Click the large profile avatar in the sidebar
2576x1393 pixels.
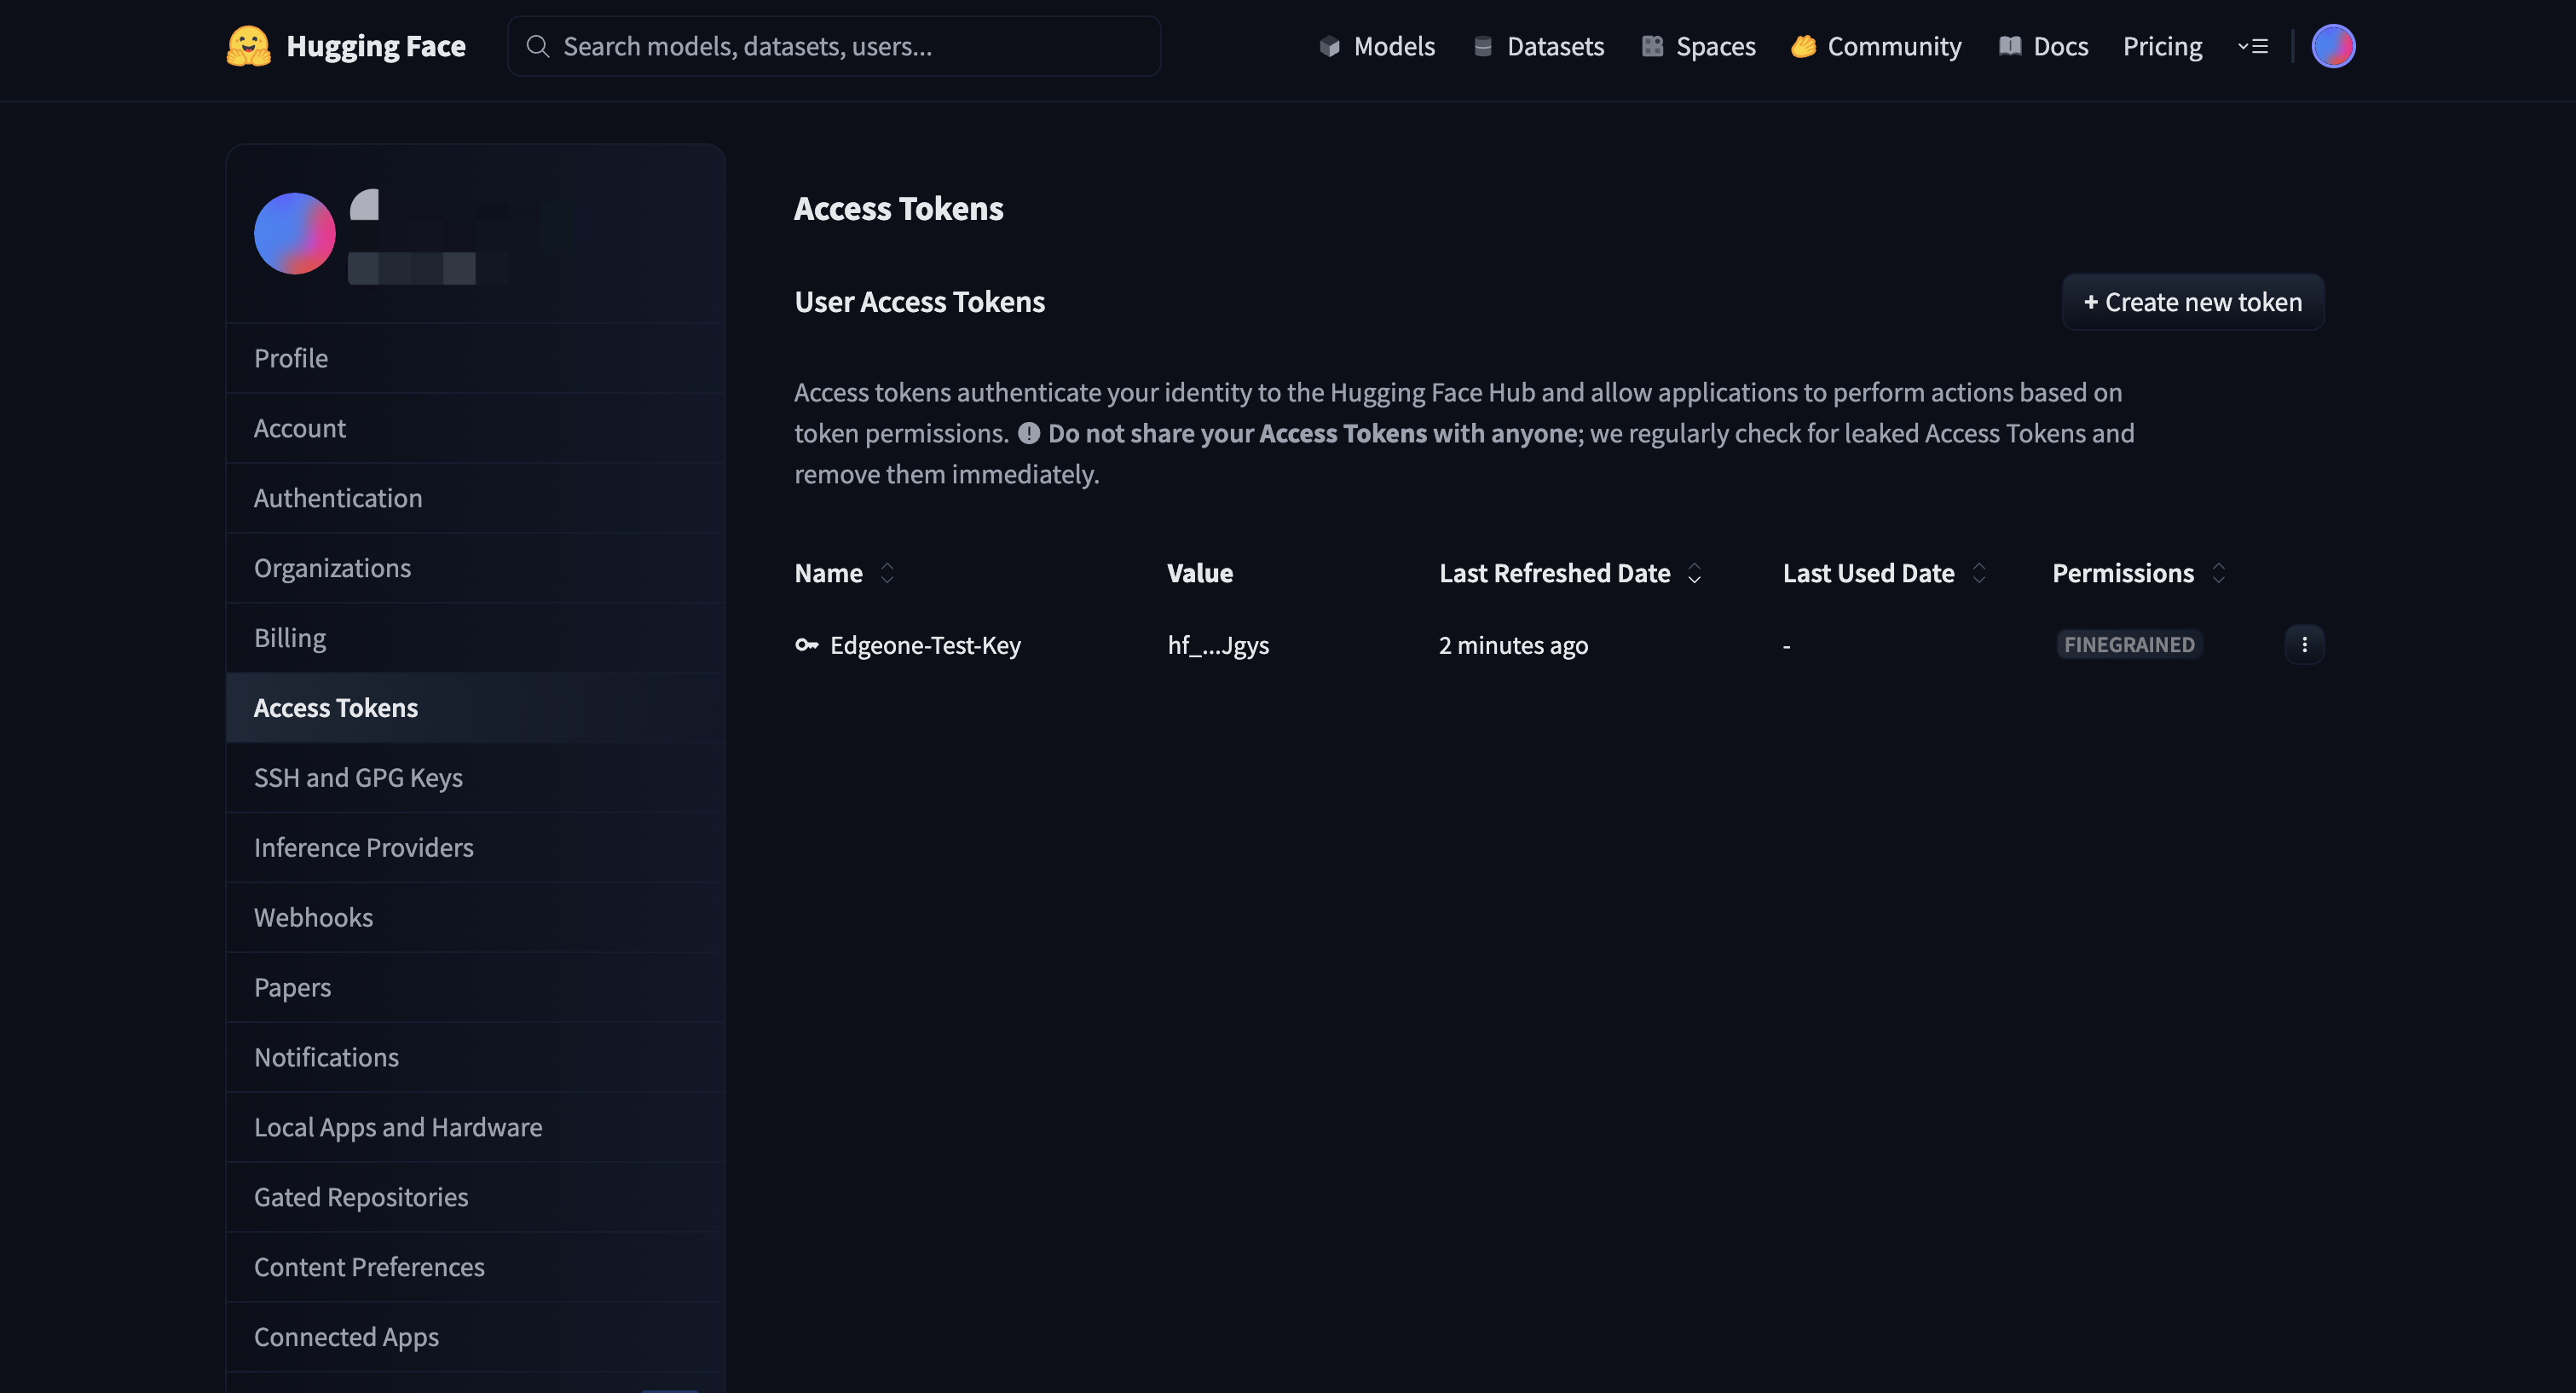(x=294, y=233)
